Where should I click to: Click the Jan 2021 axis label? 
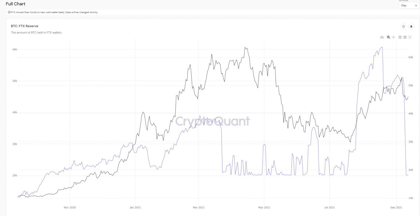pyautogui.click(x=135, y=208)
